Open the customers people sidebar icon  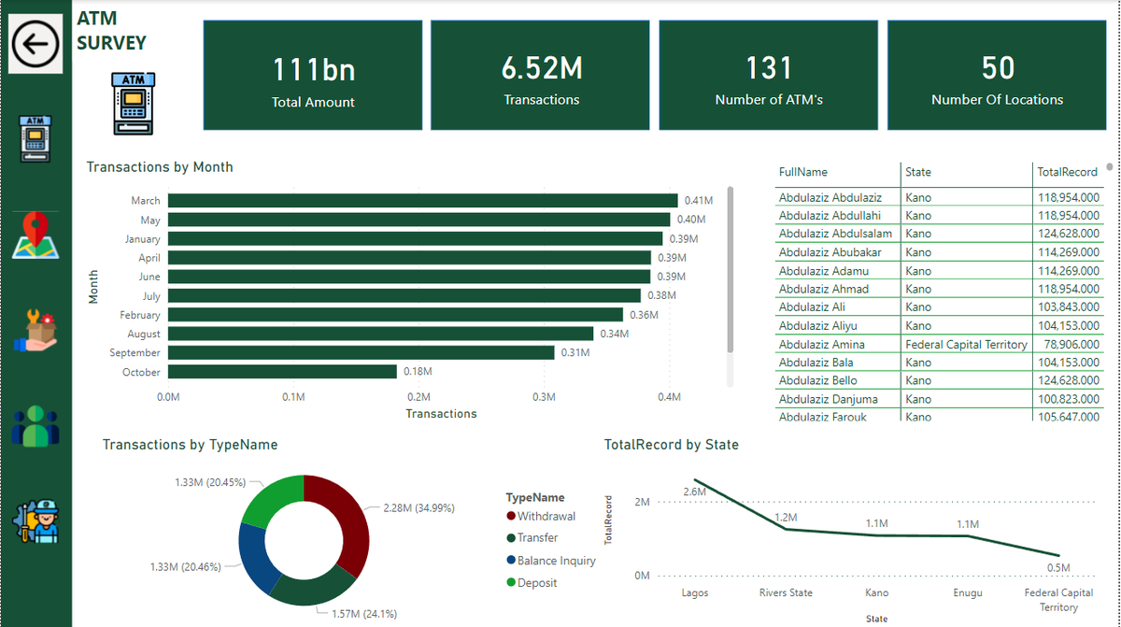pos(35,425)
